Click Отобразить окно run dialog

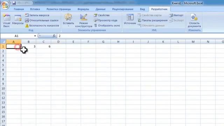pyautogui.click(x=107, y=26)
